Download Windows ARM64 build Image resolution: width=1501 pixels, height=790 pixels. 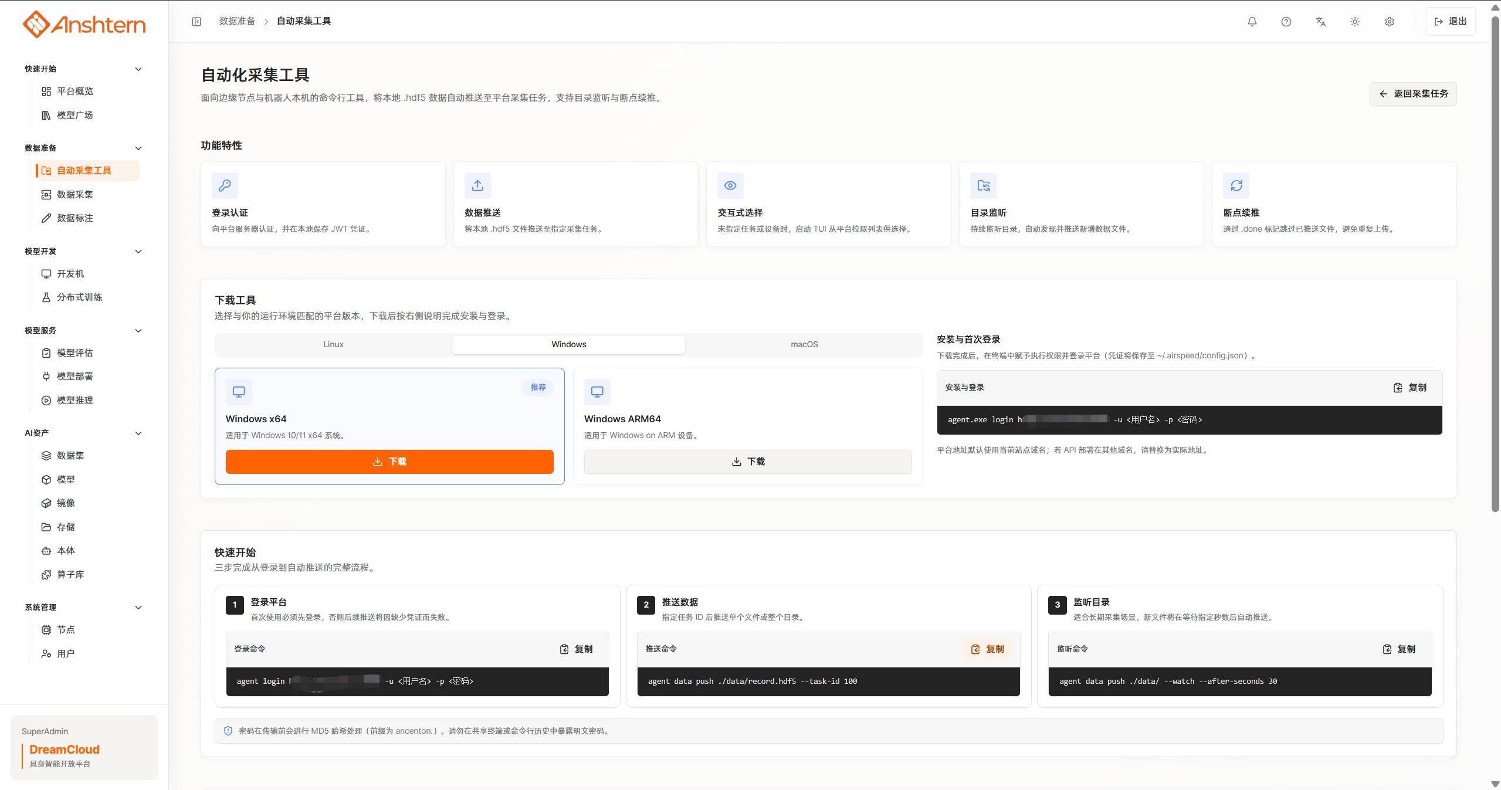point(748,462)
